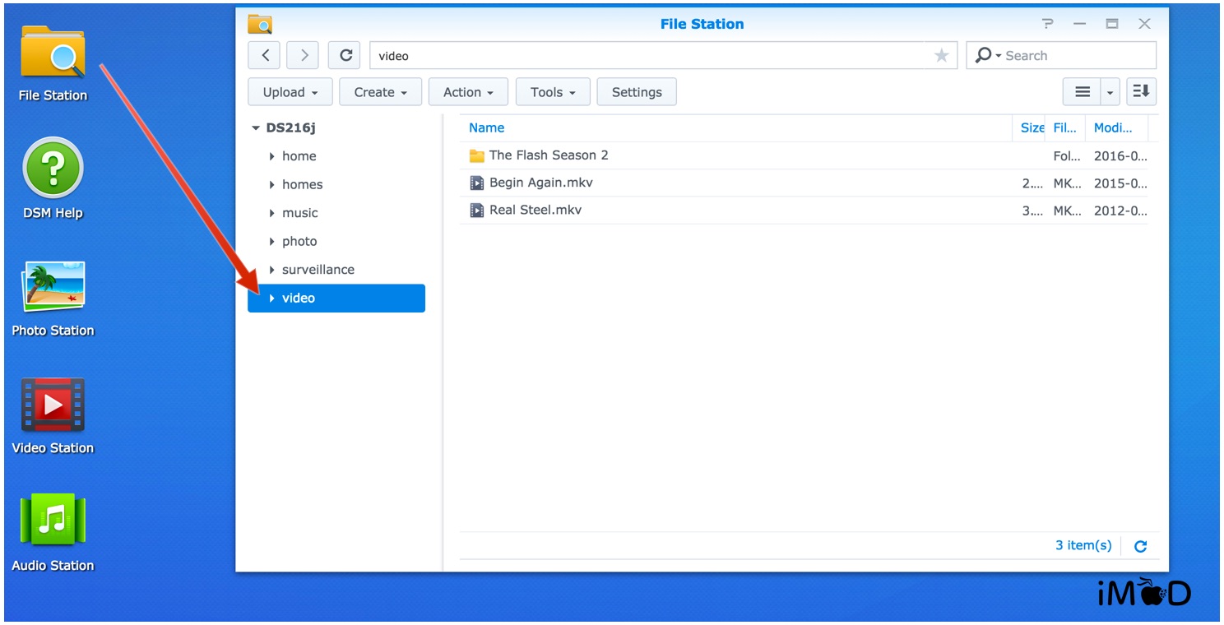Screen dimensions: 1224x625
Task: Minimize the File Station window
Action: [x=1080, y=24]
